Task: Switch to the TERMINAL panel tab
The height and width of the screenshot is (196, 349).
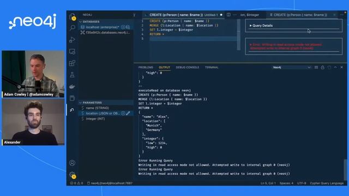Action: [x=212, y=68]
